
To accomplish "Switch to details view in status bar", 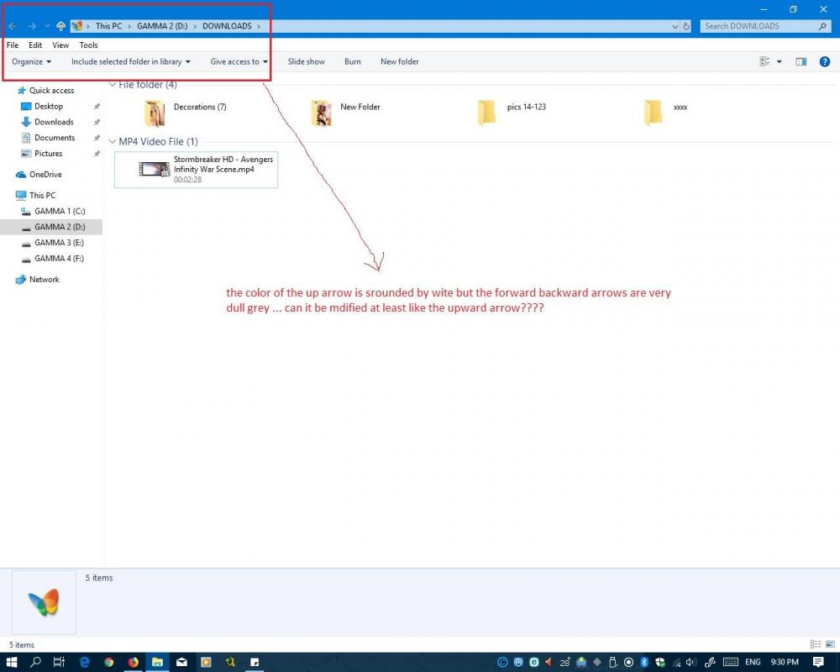I will pos(815,644).
